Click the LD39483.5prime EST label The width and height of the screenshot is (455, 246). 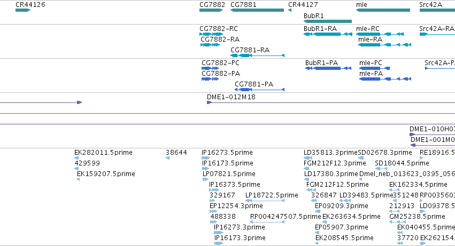click(366, 196)
